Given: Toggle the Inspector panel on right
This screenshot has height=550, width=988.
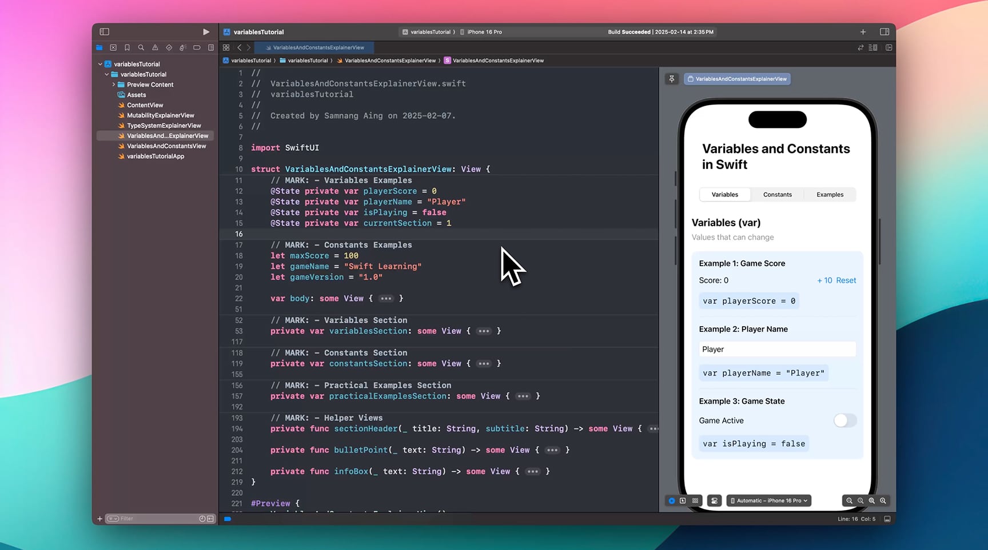Looking at the screenshot, I should 885,32.
